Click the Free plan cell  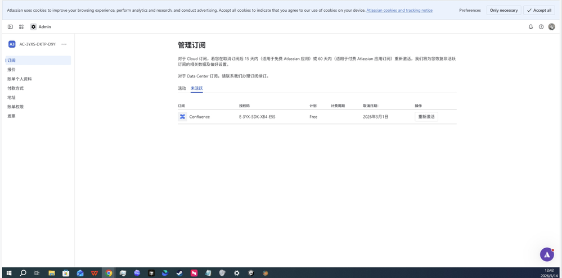[313, 117]
